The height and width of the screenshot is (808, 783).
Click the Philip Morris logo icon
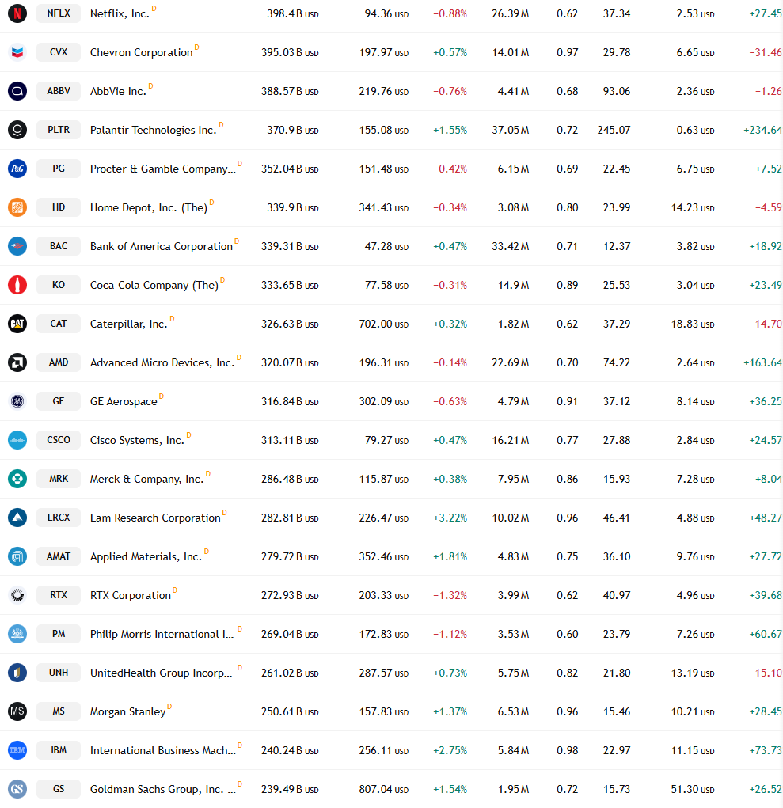(17, 634)
